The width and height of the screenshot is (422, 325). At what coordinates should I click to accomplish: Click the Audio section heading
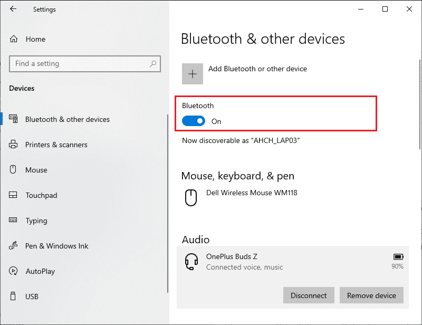(196, 240)
